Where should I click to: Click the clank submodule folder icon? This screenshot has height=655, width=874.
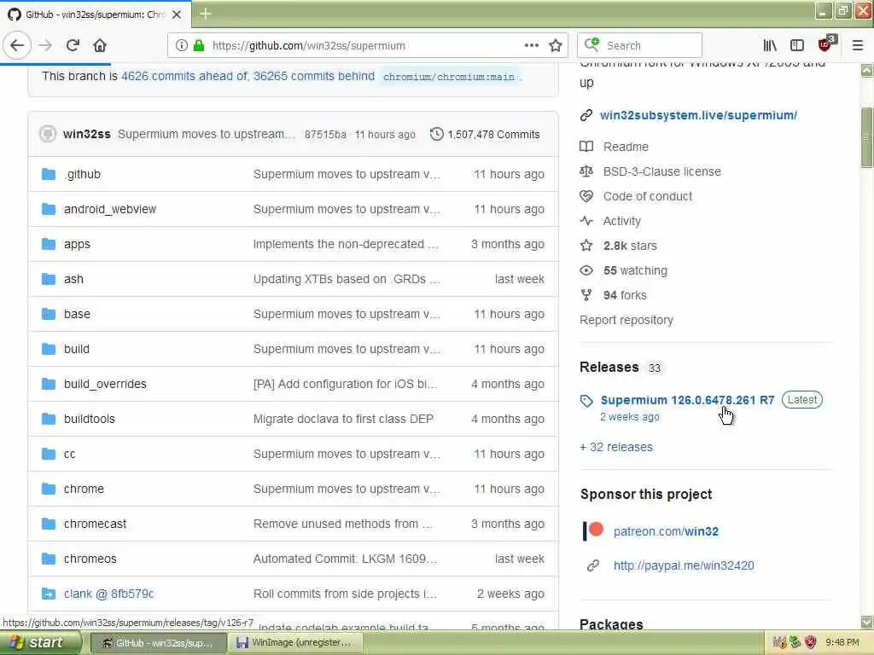(x=49, y=594)
